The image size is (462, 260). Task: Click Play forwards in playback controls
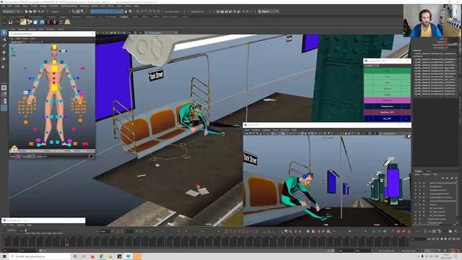click(445, 239)
